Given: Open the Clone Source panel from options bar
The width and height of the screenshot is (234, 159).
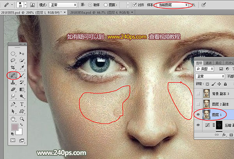Looking at the screenshot, I should tap(32, 5).
